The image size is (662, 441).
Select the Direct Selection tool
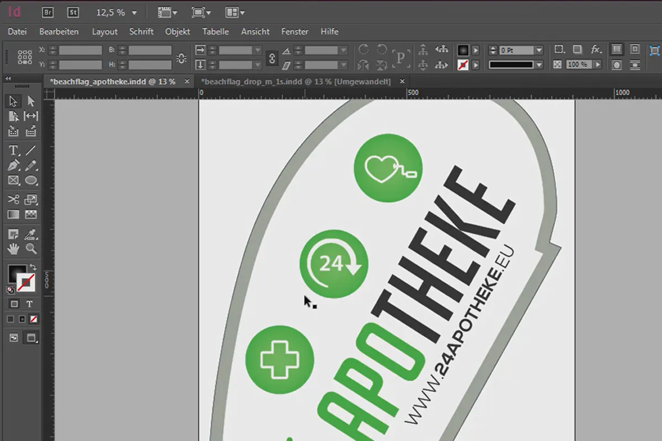(31, 101)
